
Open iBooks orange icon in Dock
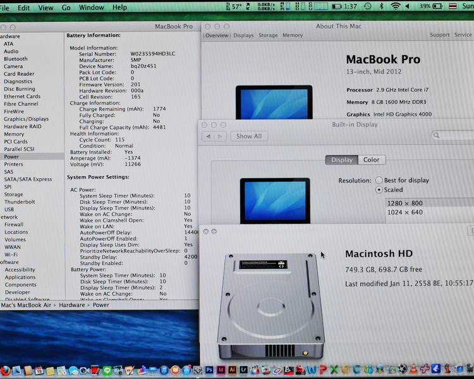[x=175, y=370]
